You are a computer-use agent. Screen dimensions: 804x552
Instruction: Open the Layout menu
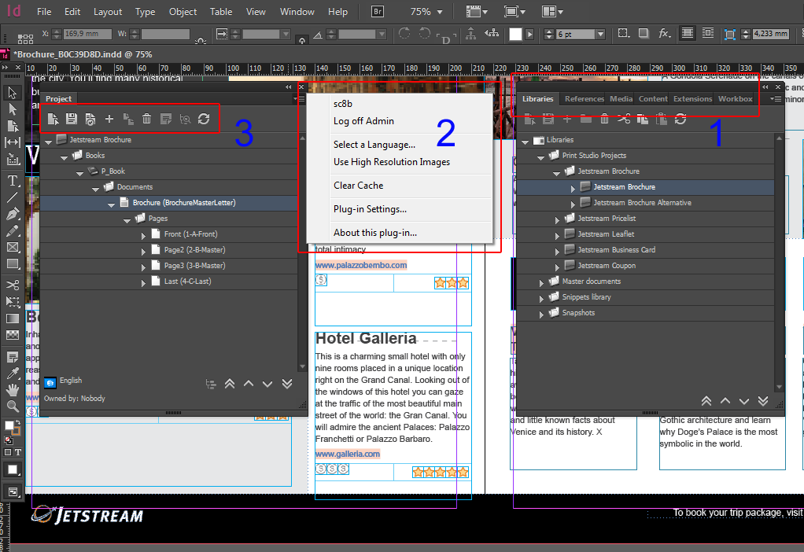[x=108, y=11]
